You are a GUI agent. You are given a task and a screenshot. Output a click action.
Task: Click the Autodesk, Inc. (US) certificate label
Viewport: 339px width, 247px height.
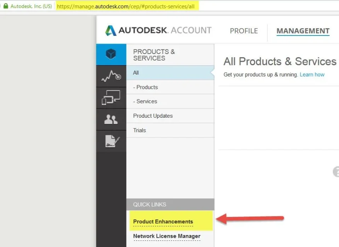31,6
